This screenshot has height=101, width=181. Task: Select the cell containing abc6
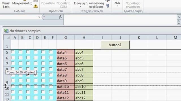pyautogui.click(x=84, y=64)
